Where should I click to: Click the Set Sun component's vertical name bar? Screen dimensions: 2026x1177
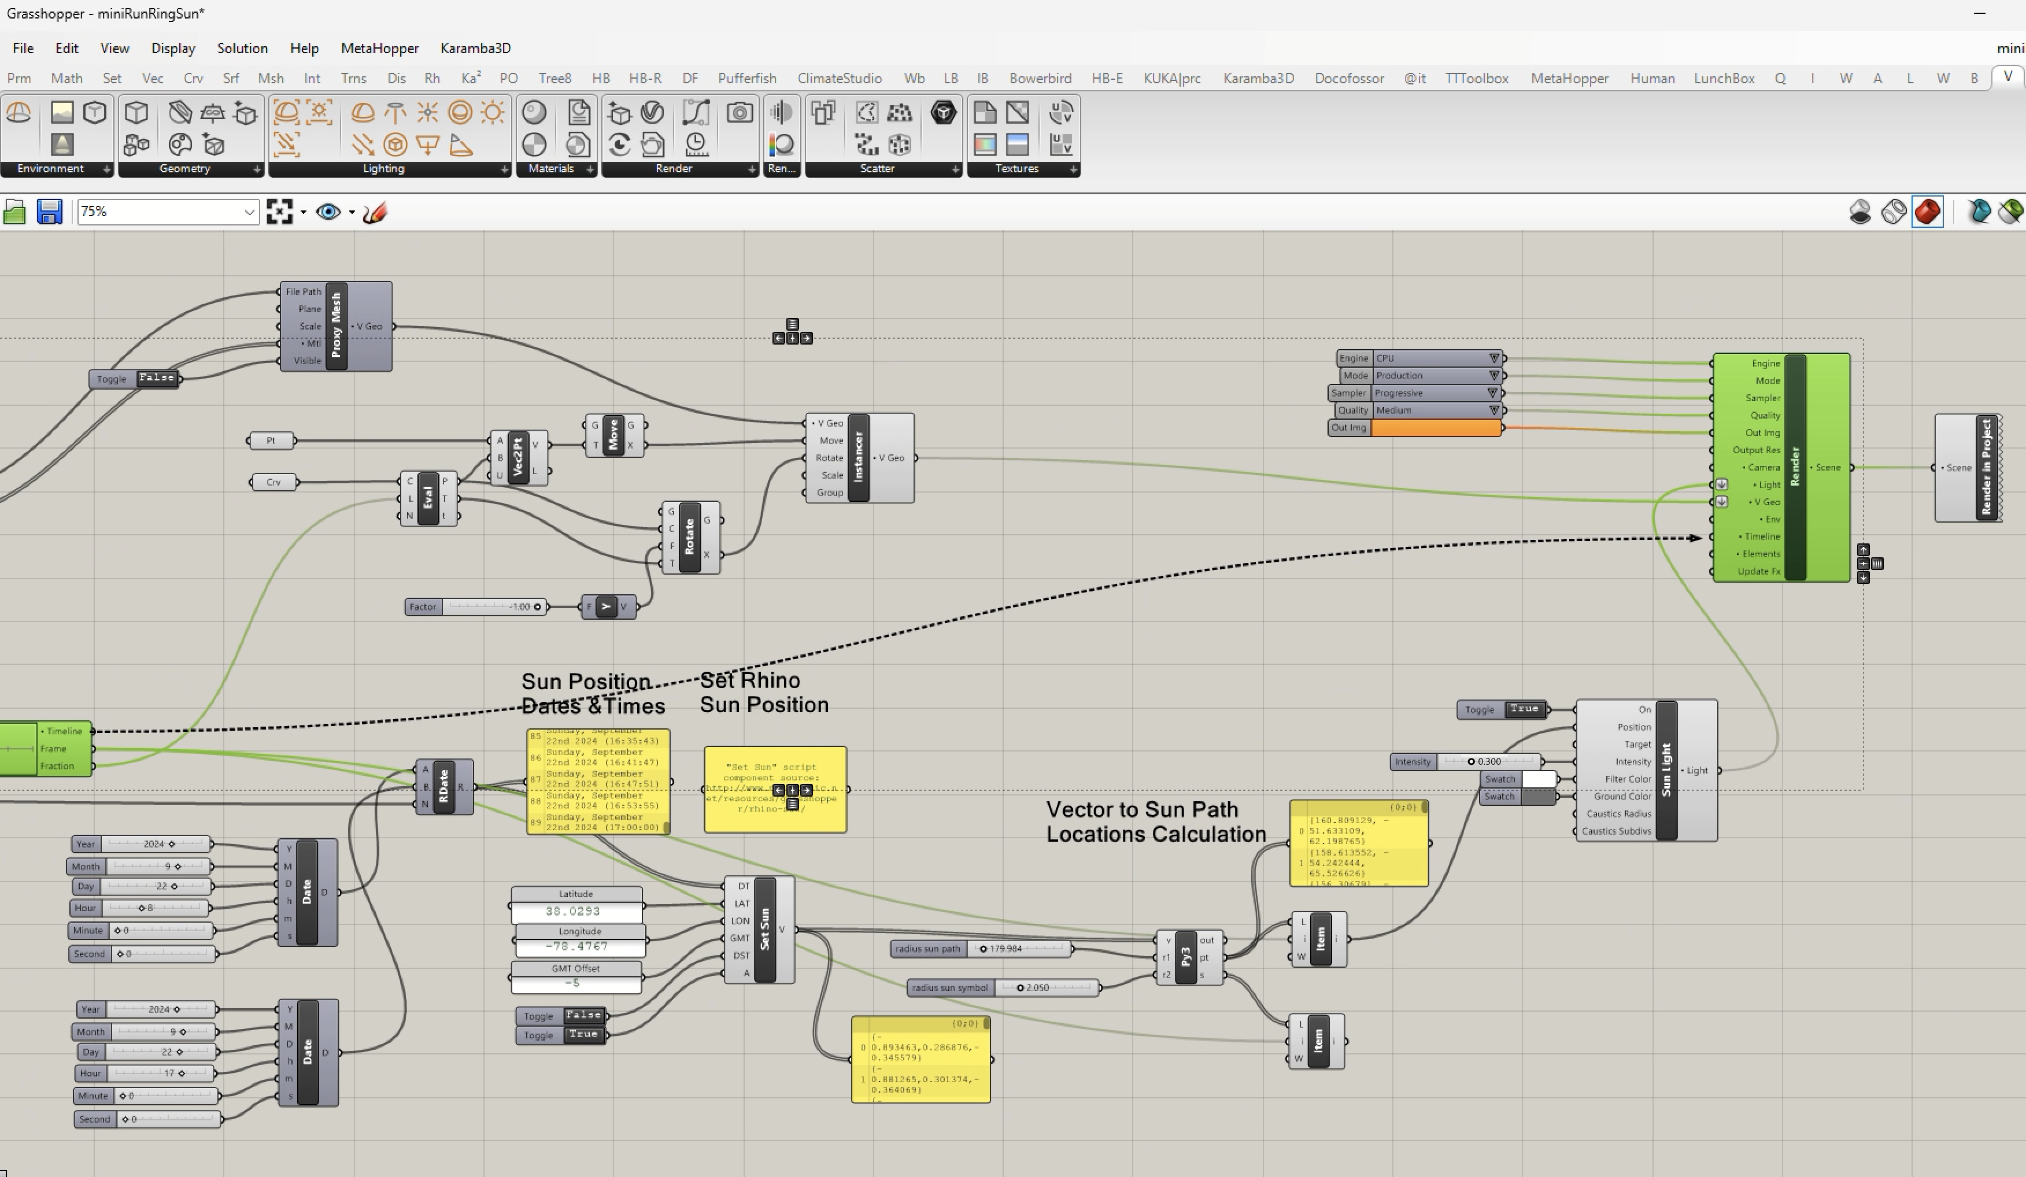coord(764,930)
